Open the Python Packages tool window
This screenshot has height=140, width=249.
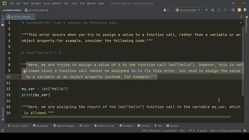[64, 126]
